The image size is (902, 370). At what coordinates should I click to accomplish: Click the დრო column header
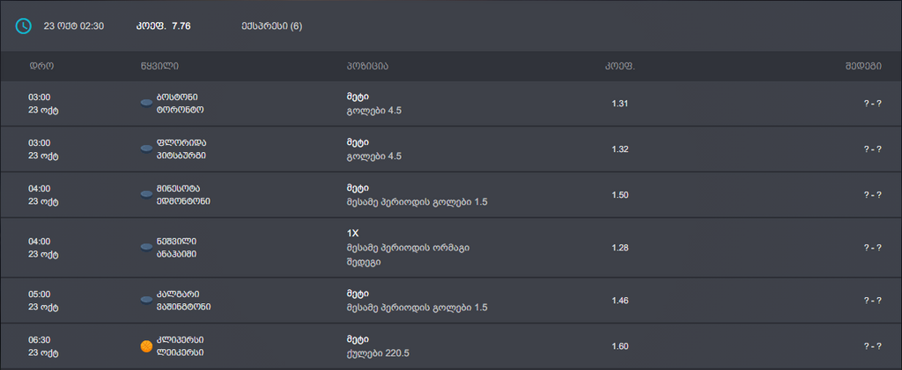(x=42, y=66)
